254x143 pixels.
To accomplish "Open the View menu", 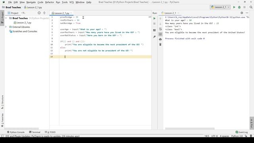I will [x=22, y=2].
